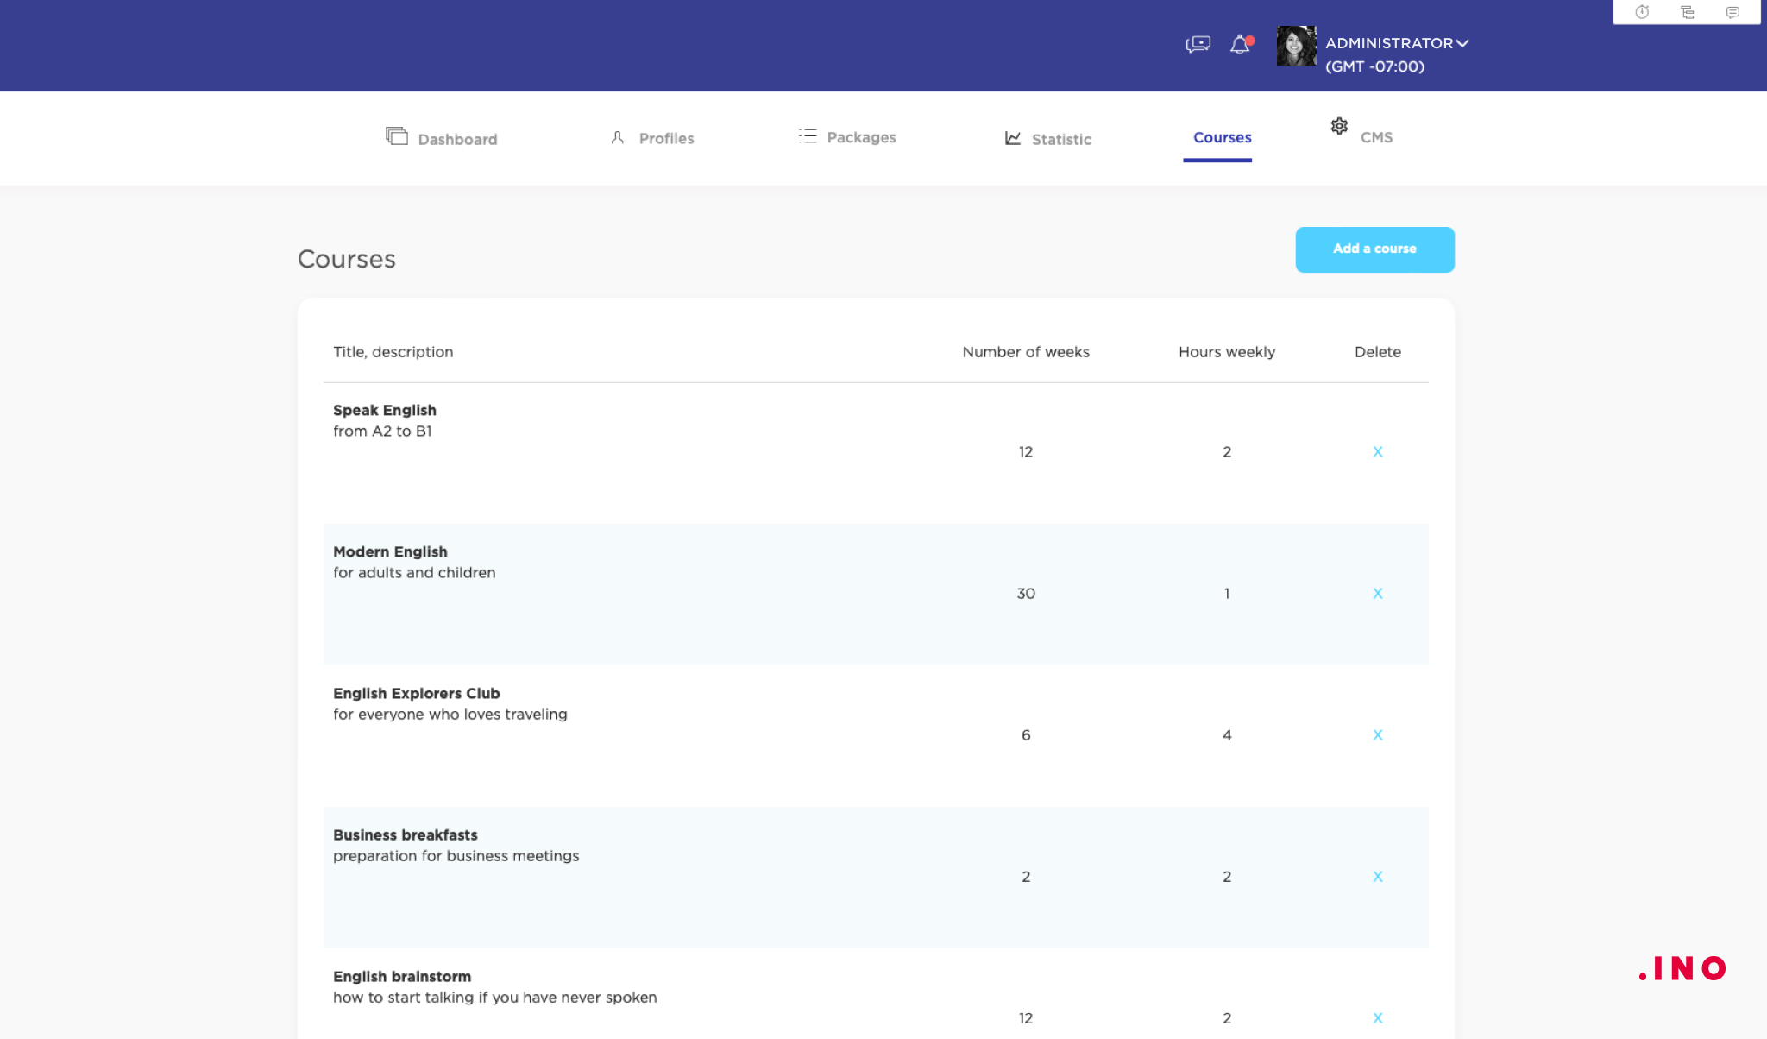The height and width of the screenshot is (1039, 1767).
Task: Click the Profiles navigation icon
Action: (x=617, y=137)
